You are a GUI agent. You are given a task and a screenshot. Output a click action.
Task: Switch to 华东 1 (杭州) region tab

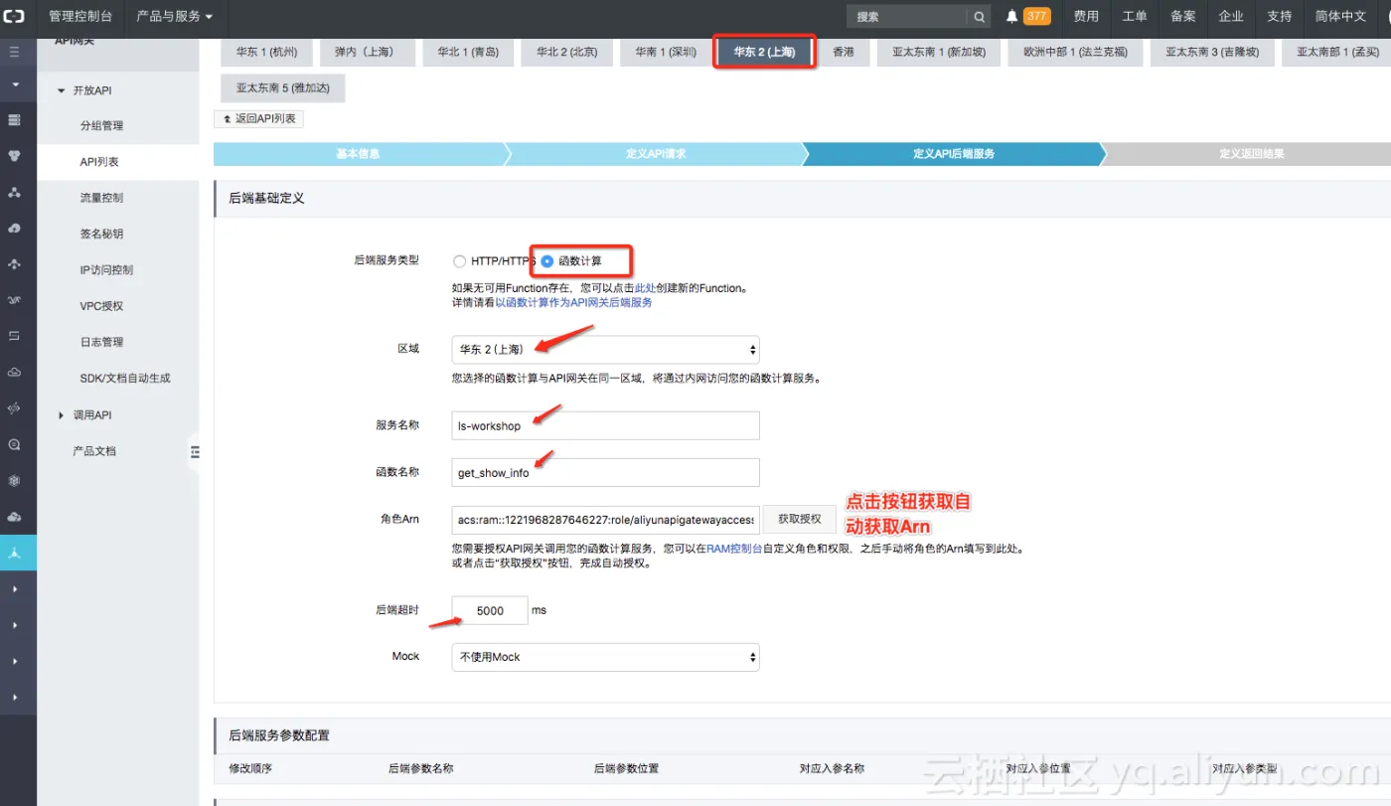click(x=266, y=52)
